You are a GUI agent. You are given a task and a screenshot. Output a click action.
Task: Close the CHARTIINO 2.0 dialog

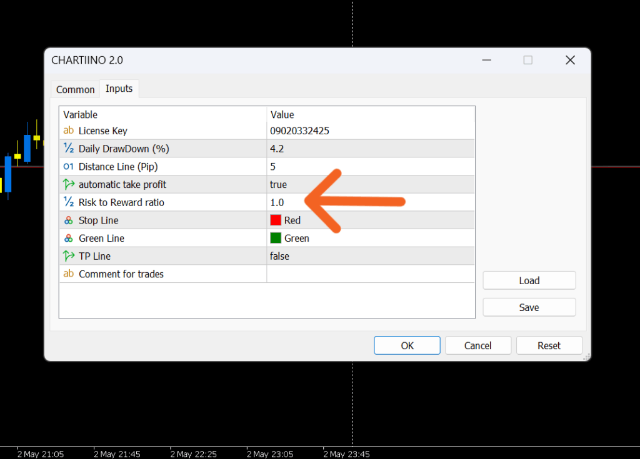570,60
